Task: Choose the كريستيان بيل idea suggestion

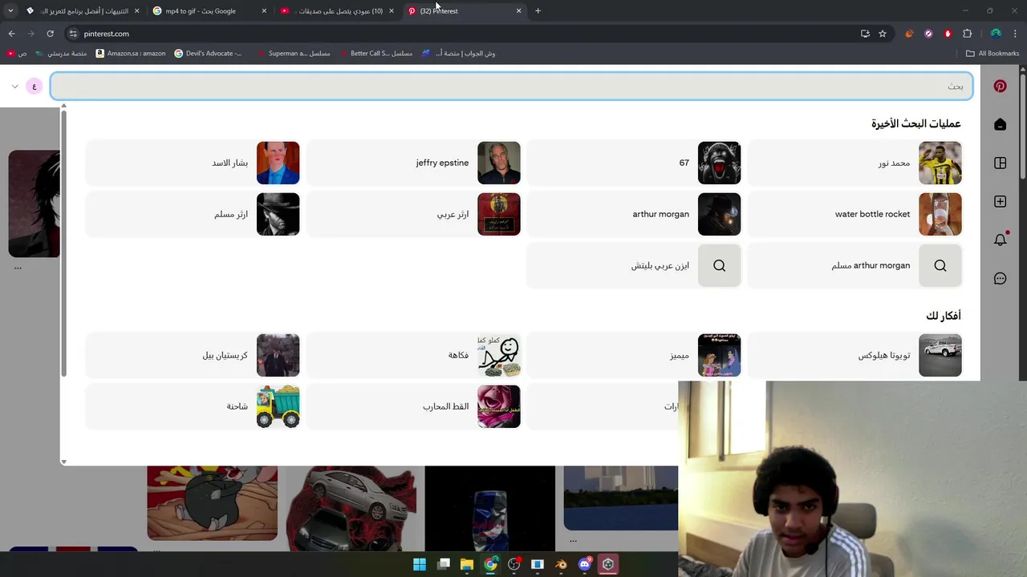Action: [193, 355]
